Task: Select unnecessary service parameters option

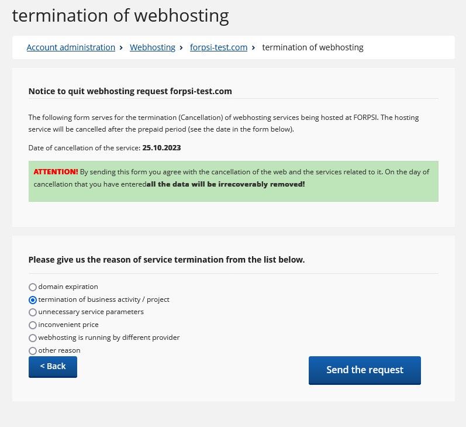Action: click(33, 312)
